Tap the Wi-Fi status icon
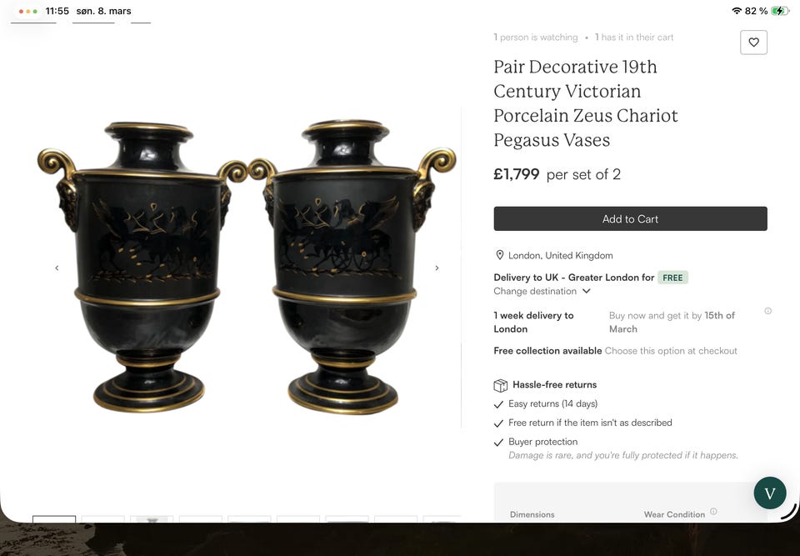Screen dimensions: 800x556 pyautogui.click(x=736, y=11)
